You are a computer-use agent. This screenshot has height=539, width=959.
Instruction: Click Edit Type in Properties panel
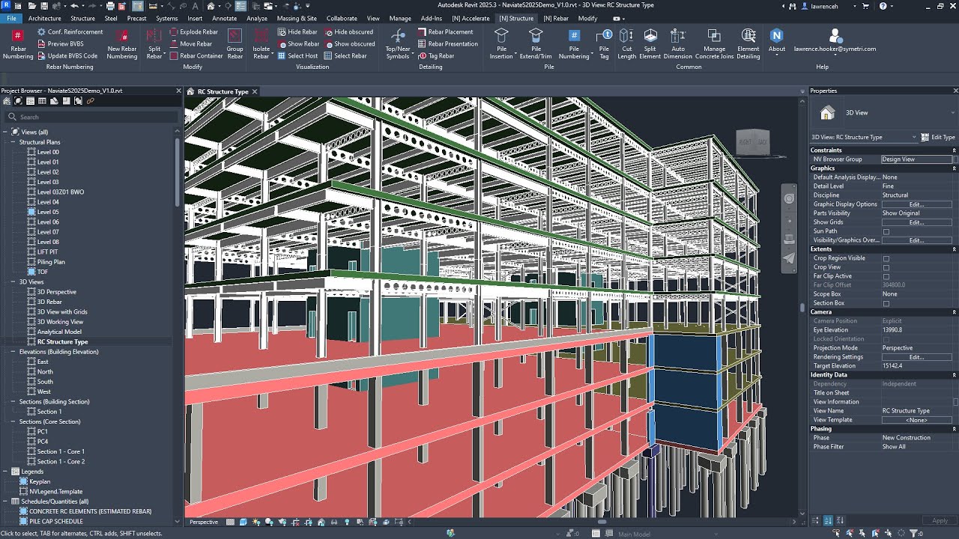click(x=938, y=137)
